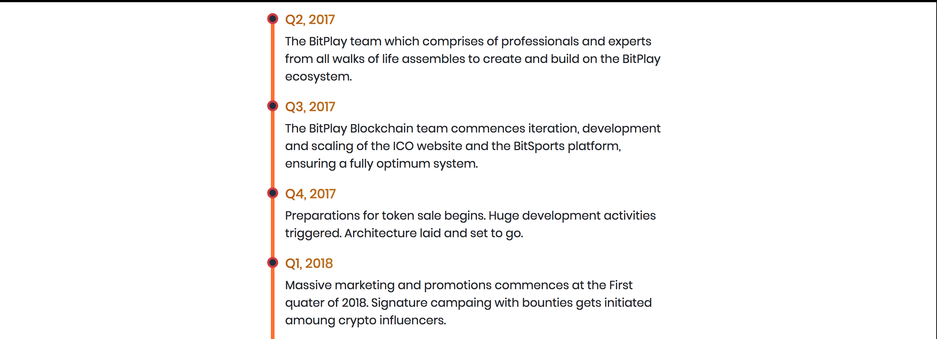Click the token sale preparations paragraph

(x=470, y=224)
